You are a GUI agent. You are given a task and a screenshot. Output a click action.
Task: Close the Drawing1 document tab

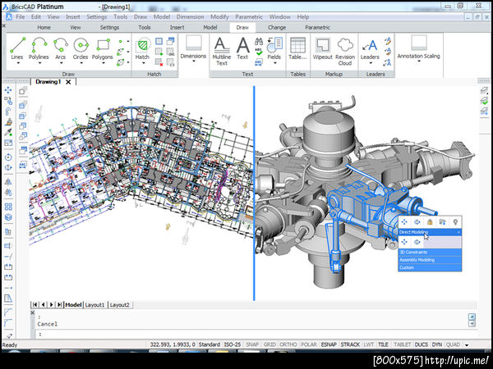(69, 82)
